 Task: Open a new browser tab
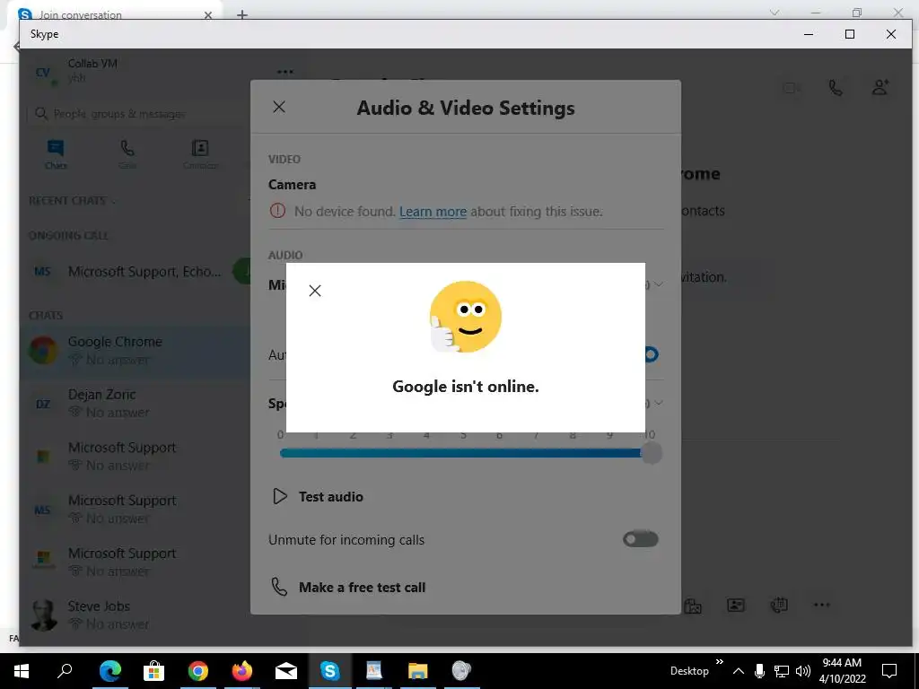click(x=242, y=14)
